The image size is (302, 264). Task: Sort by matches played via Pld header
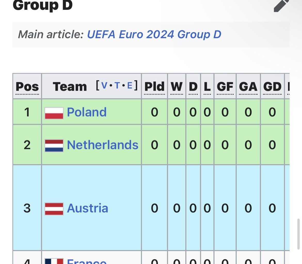[x=154, y=86]
